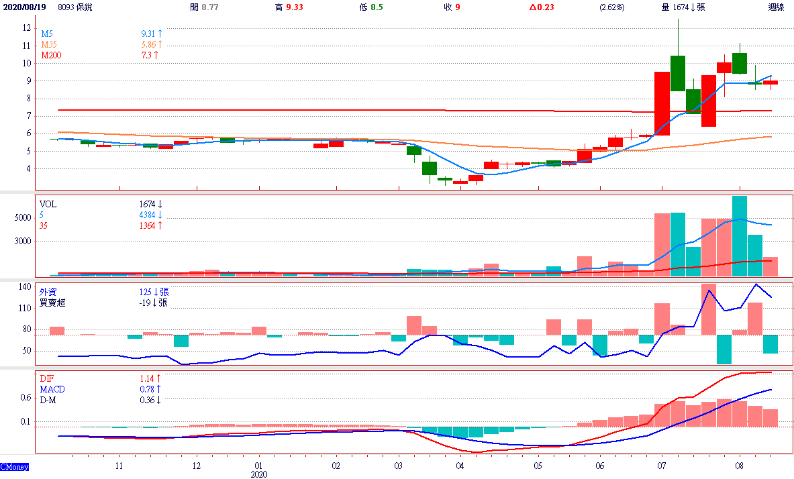Click the 07 month marker on time axis
This screenshot has height=479, width=794.
coord(662,465)
